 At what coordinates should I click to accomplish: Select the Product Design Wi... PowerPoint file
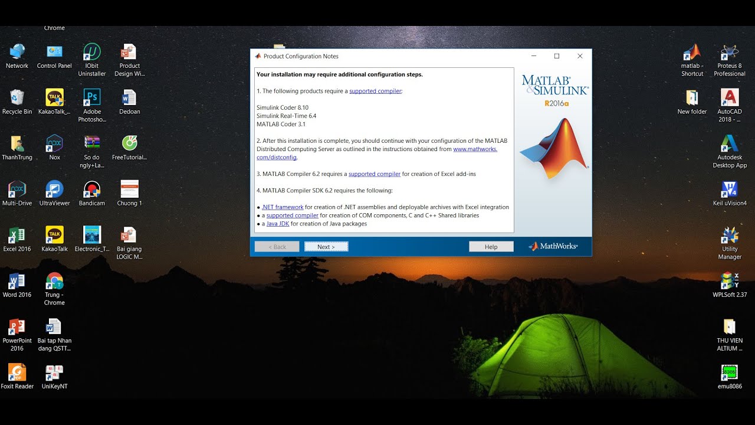[129, 60]
